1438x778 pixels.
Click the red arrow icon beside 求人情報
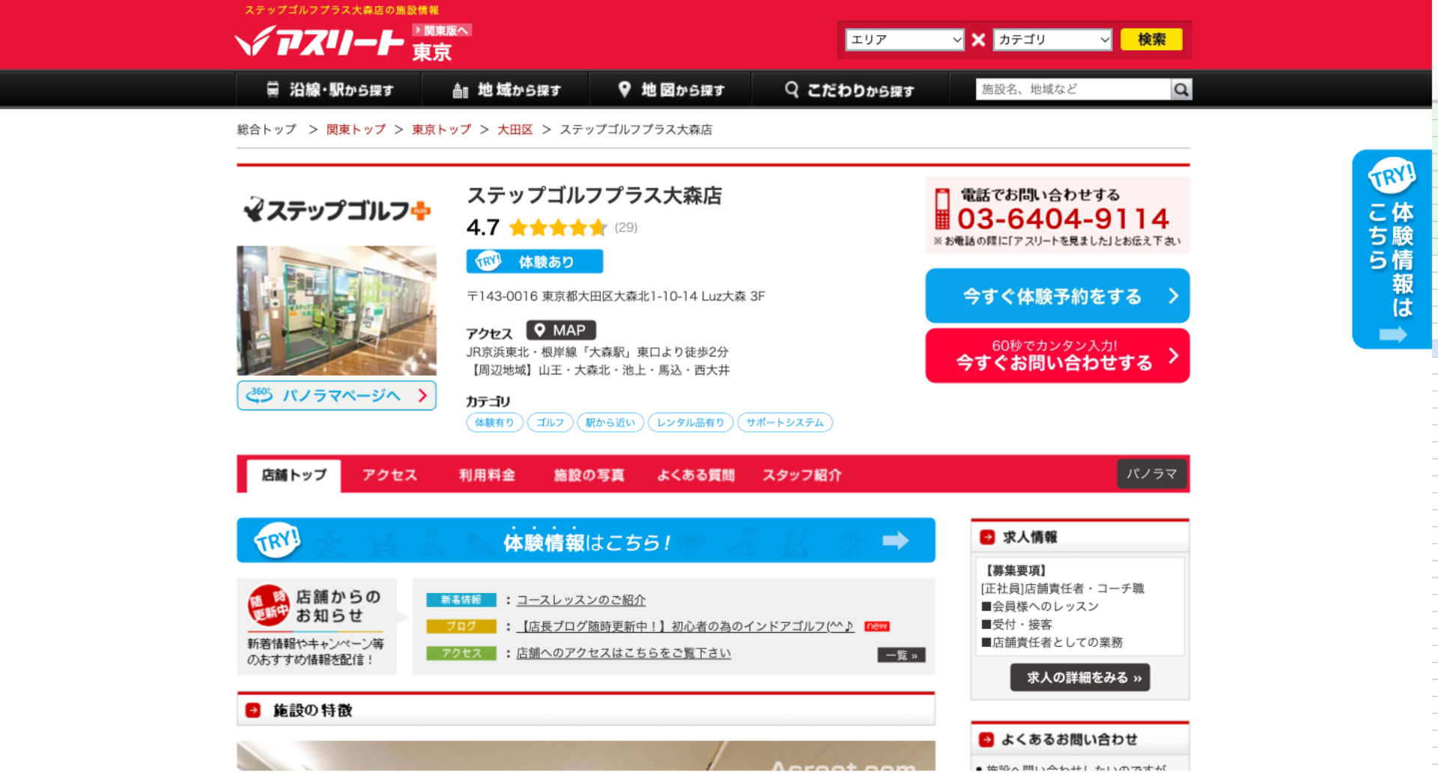click(987, 537)
